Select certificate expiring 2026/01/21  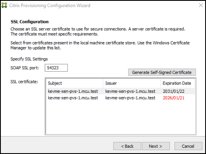(x=121, y=98)
